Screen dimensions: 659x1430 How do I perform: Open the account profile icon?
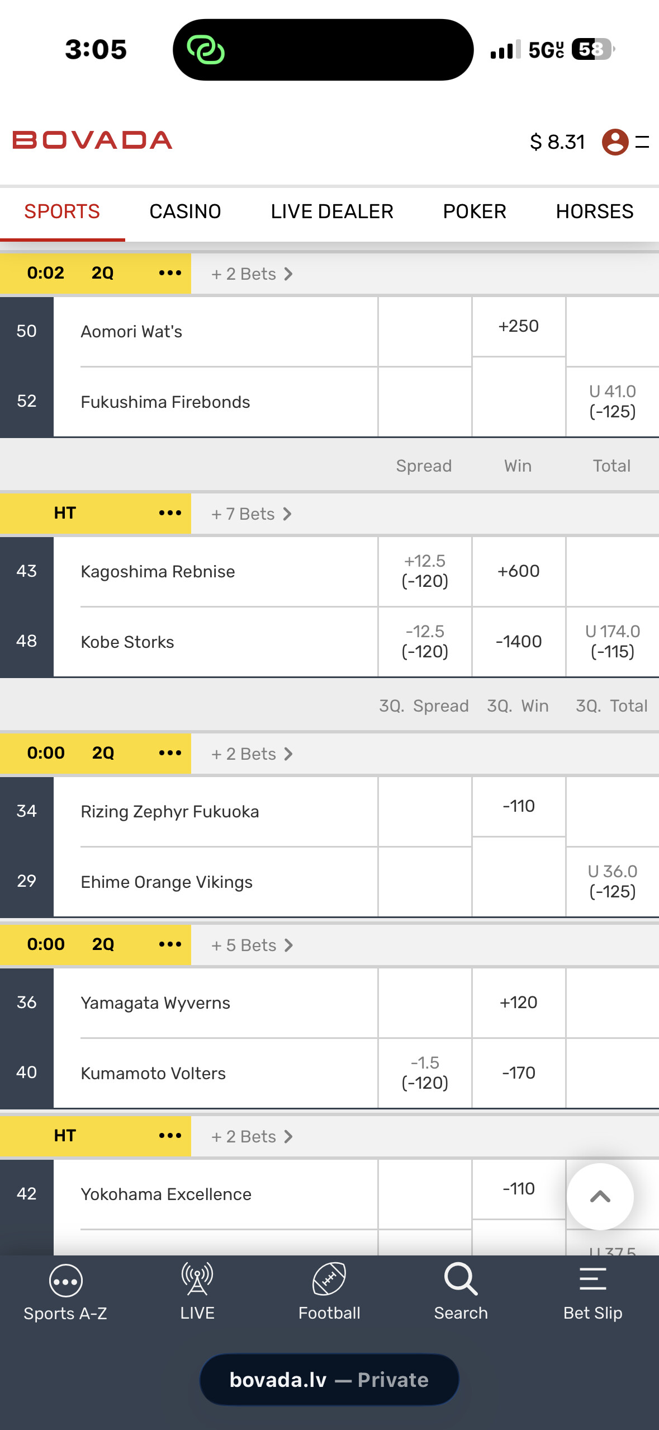(x=615, y=142)
